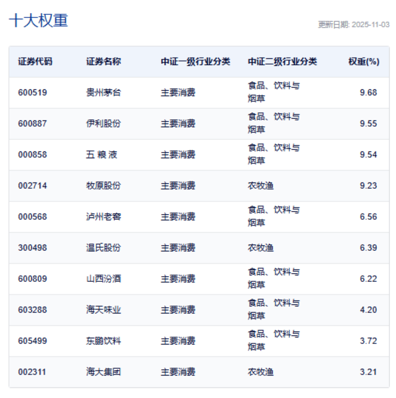Click the 中证一级行业分类 column header
This screenshot has width=396, height=398.
(195, 61)
